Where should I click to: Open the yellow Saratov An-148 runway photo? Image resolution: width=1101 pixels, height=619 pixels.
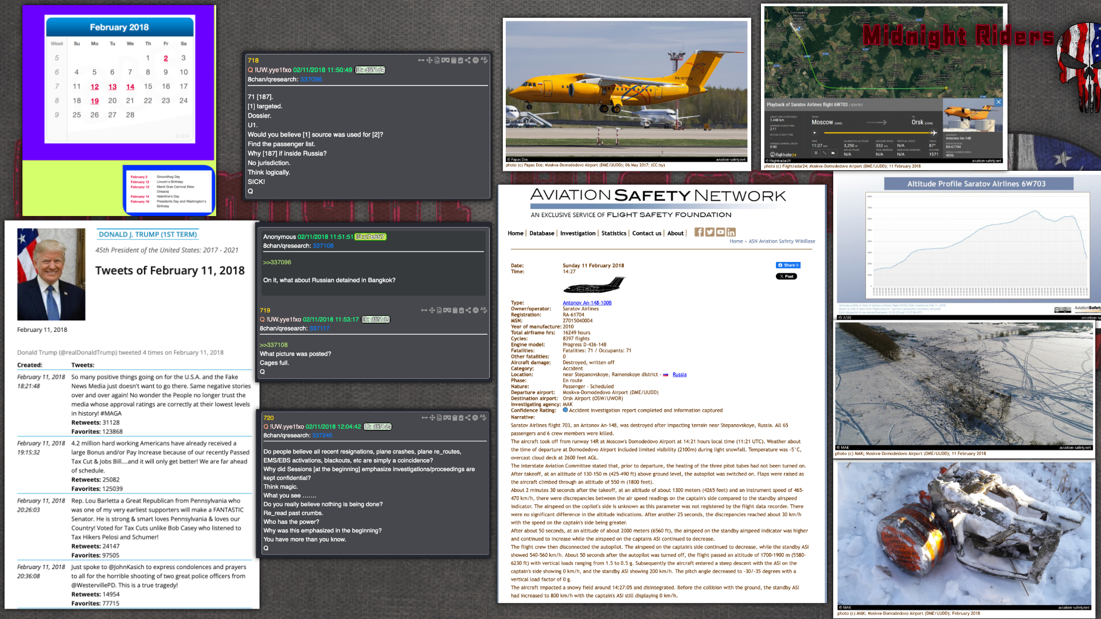click(626, 92)
